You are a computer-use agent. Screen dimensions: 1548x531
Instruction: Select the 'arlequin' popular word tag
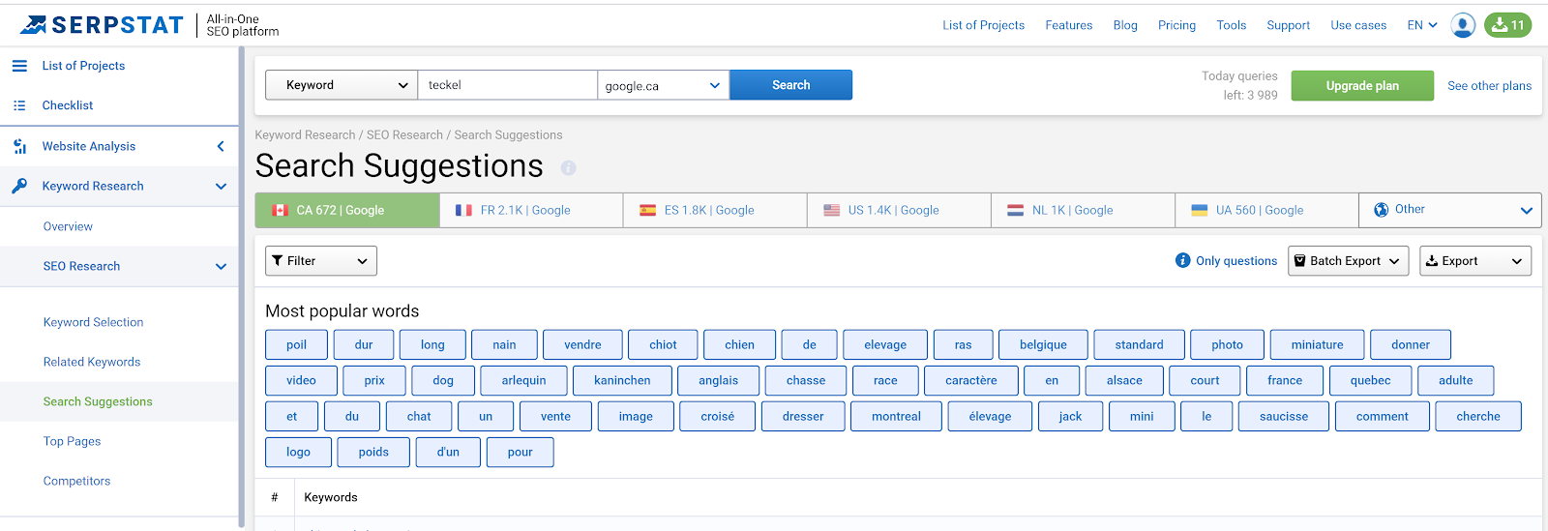523,380
